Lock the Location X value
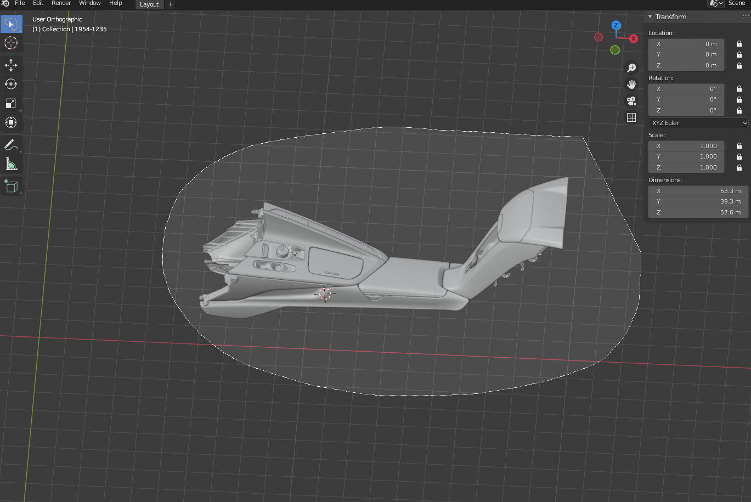 739,44
